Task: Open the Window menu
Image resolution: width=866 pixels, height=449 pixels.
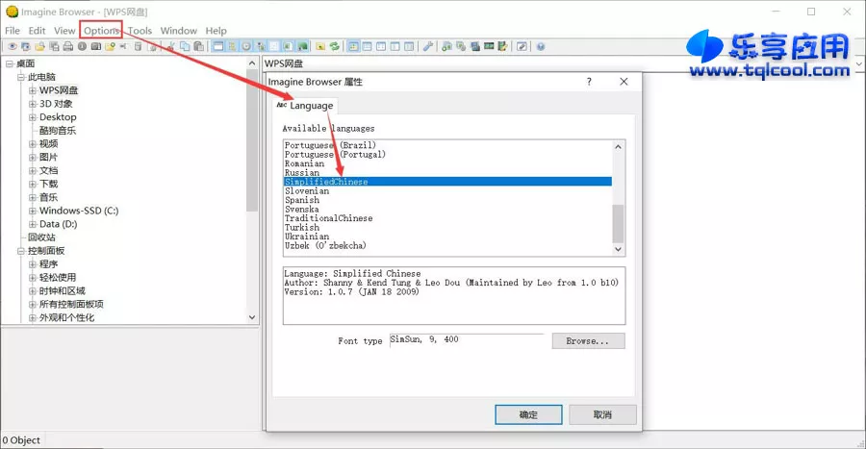Action: [x=178, y=31]
